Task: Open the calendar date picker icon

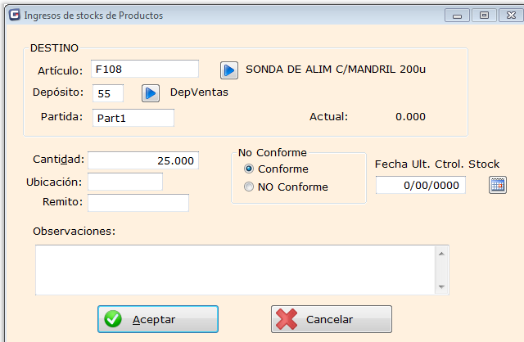Action: point(497,186)
